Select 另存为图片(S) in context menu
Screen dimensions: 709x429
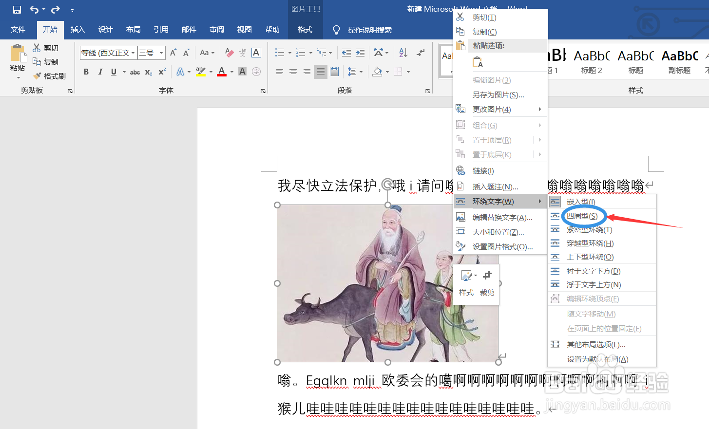pos(500,94)
